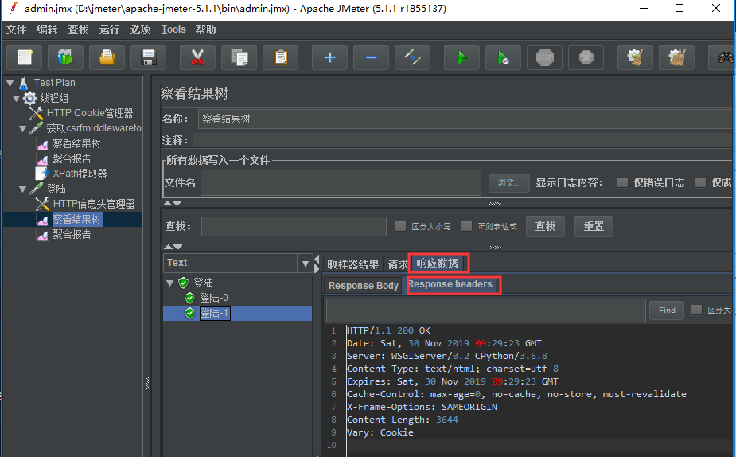Click split arrows below 文件名 field
736x457 pixels.
pyautogui.click(x=172, y=203)
